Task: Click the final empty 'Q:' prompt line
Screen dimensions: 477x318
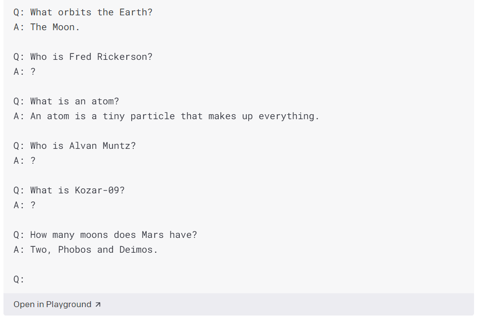Action: pos(19,279)
